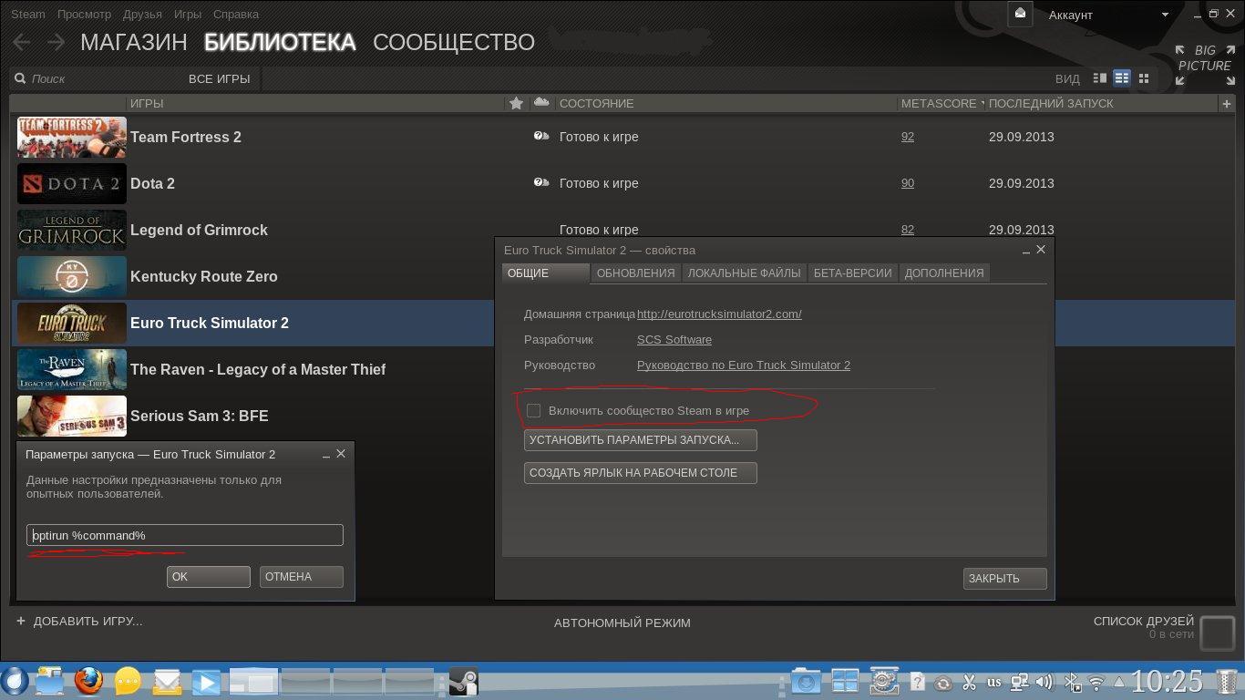Open Team Fortress 2 Metascore 92 link

point(908,137)
